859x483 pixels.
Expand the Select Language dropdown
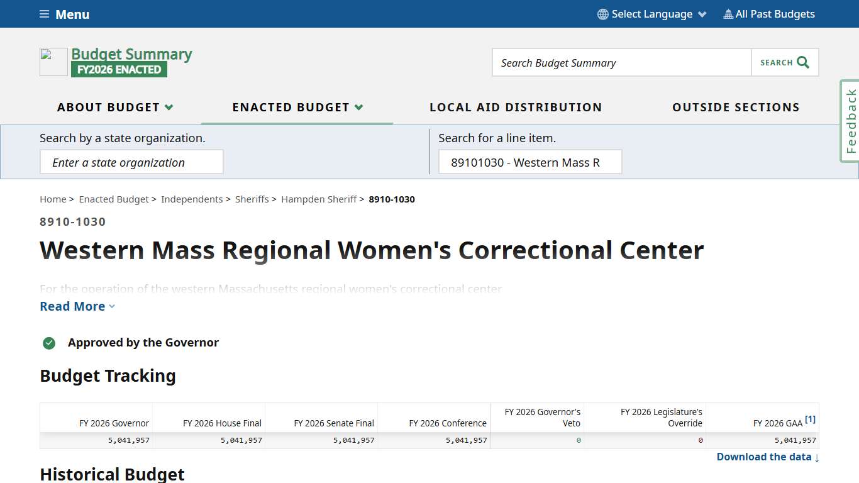[651, 13]
